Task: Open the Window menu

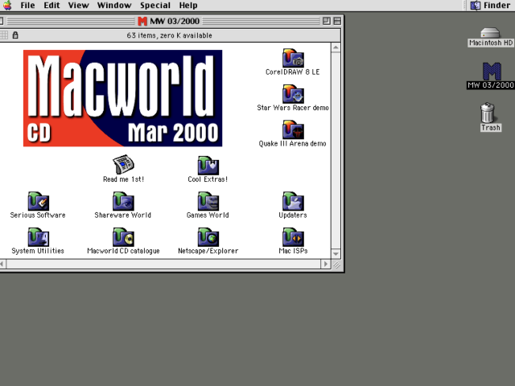Action: [114, 6]
